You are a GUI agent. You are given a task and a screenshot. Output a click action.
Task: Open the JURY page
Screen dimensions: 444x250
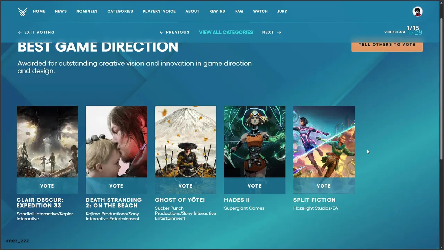point(282,11)
